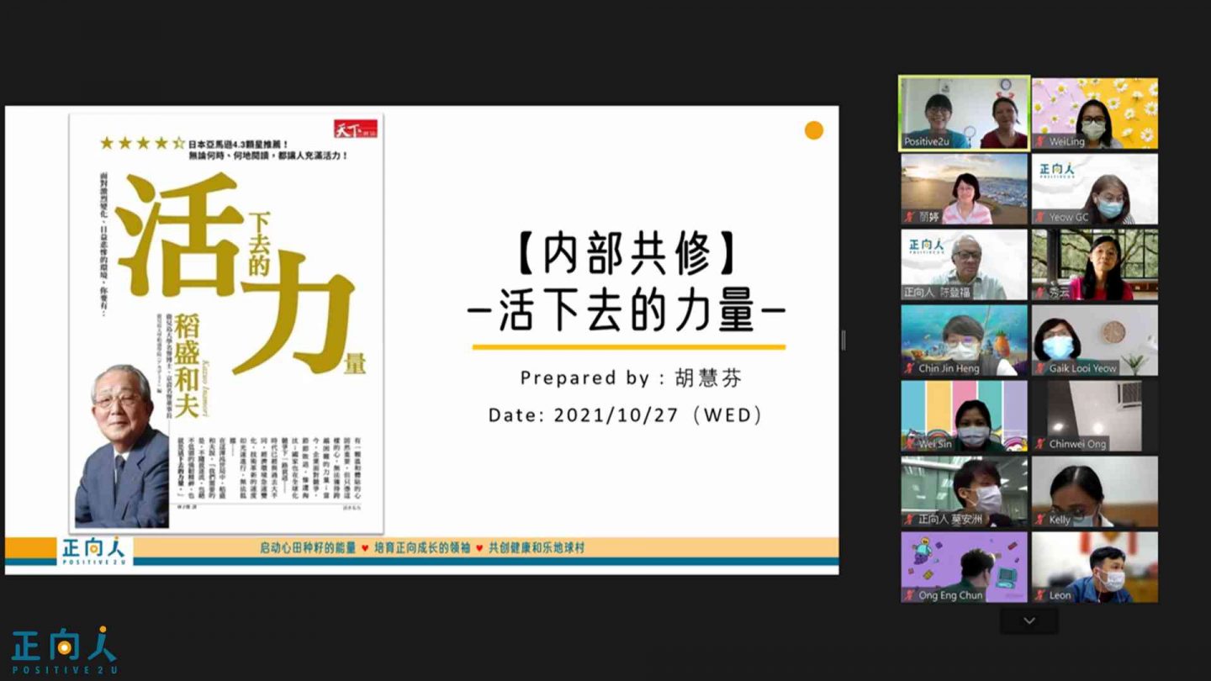1211x681 pixels.
Task: Click the muted microphone icon beside Wei Sin
Action: pyautogui.click(x=910, y=444)
